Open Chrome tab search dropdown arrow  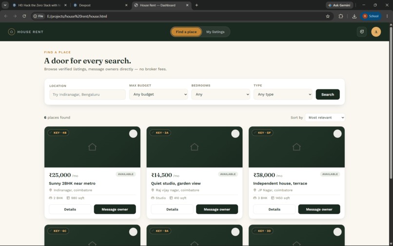[x=5, y=5]
